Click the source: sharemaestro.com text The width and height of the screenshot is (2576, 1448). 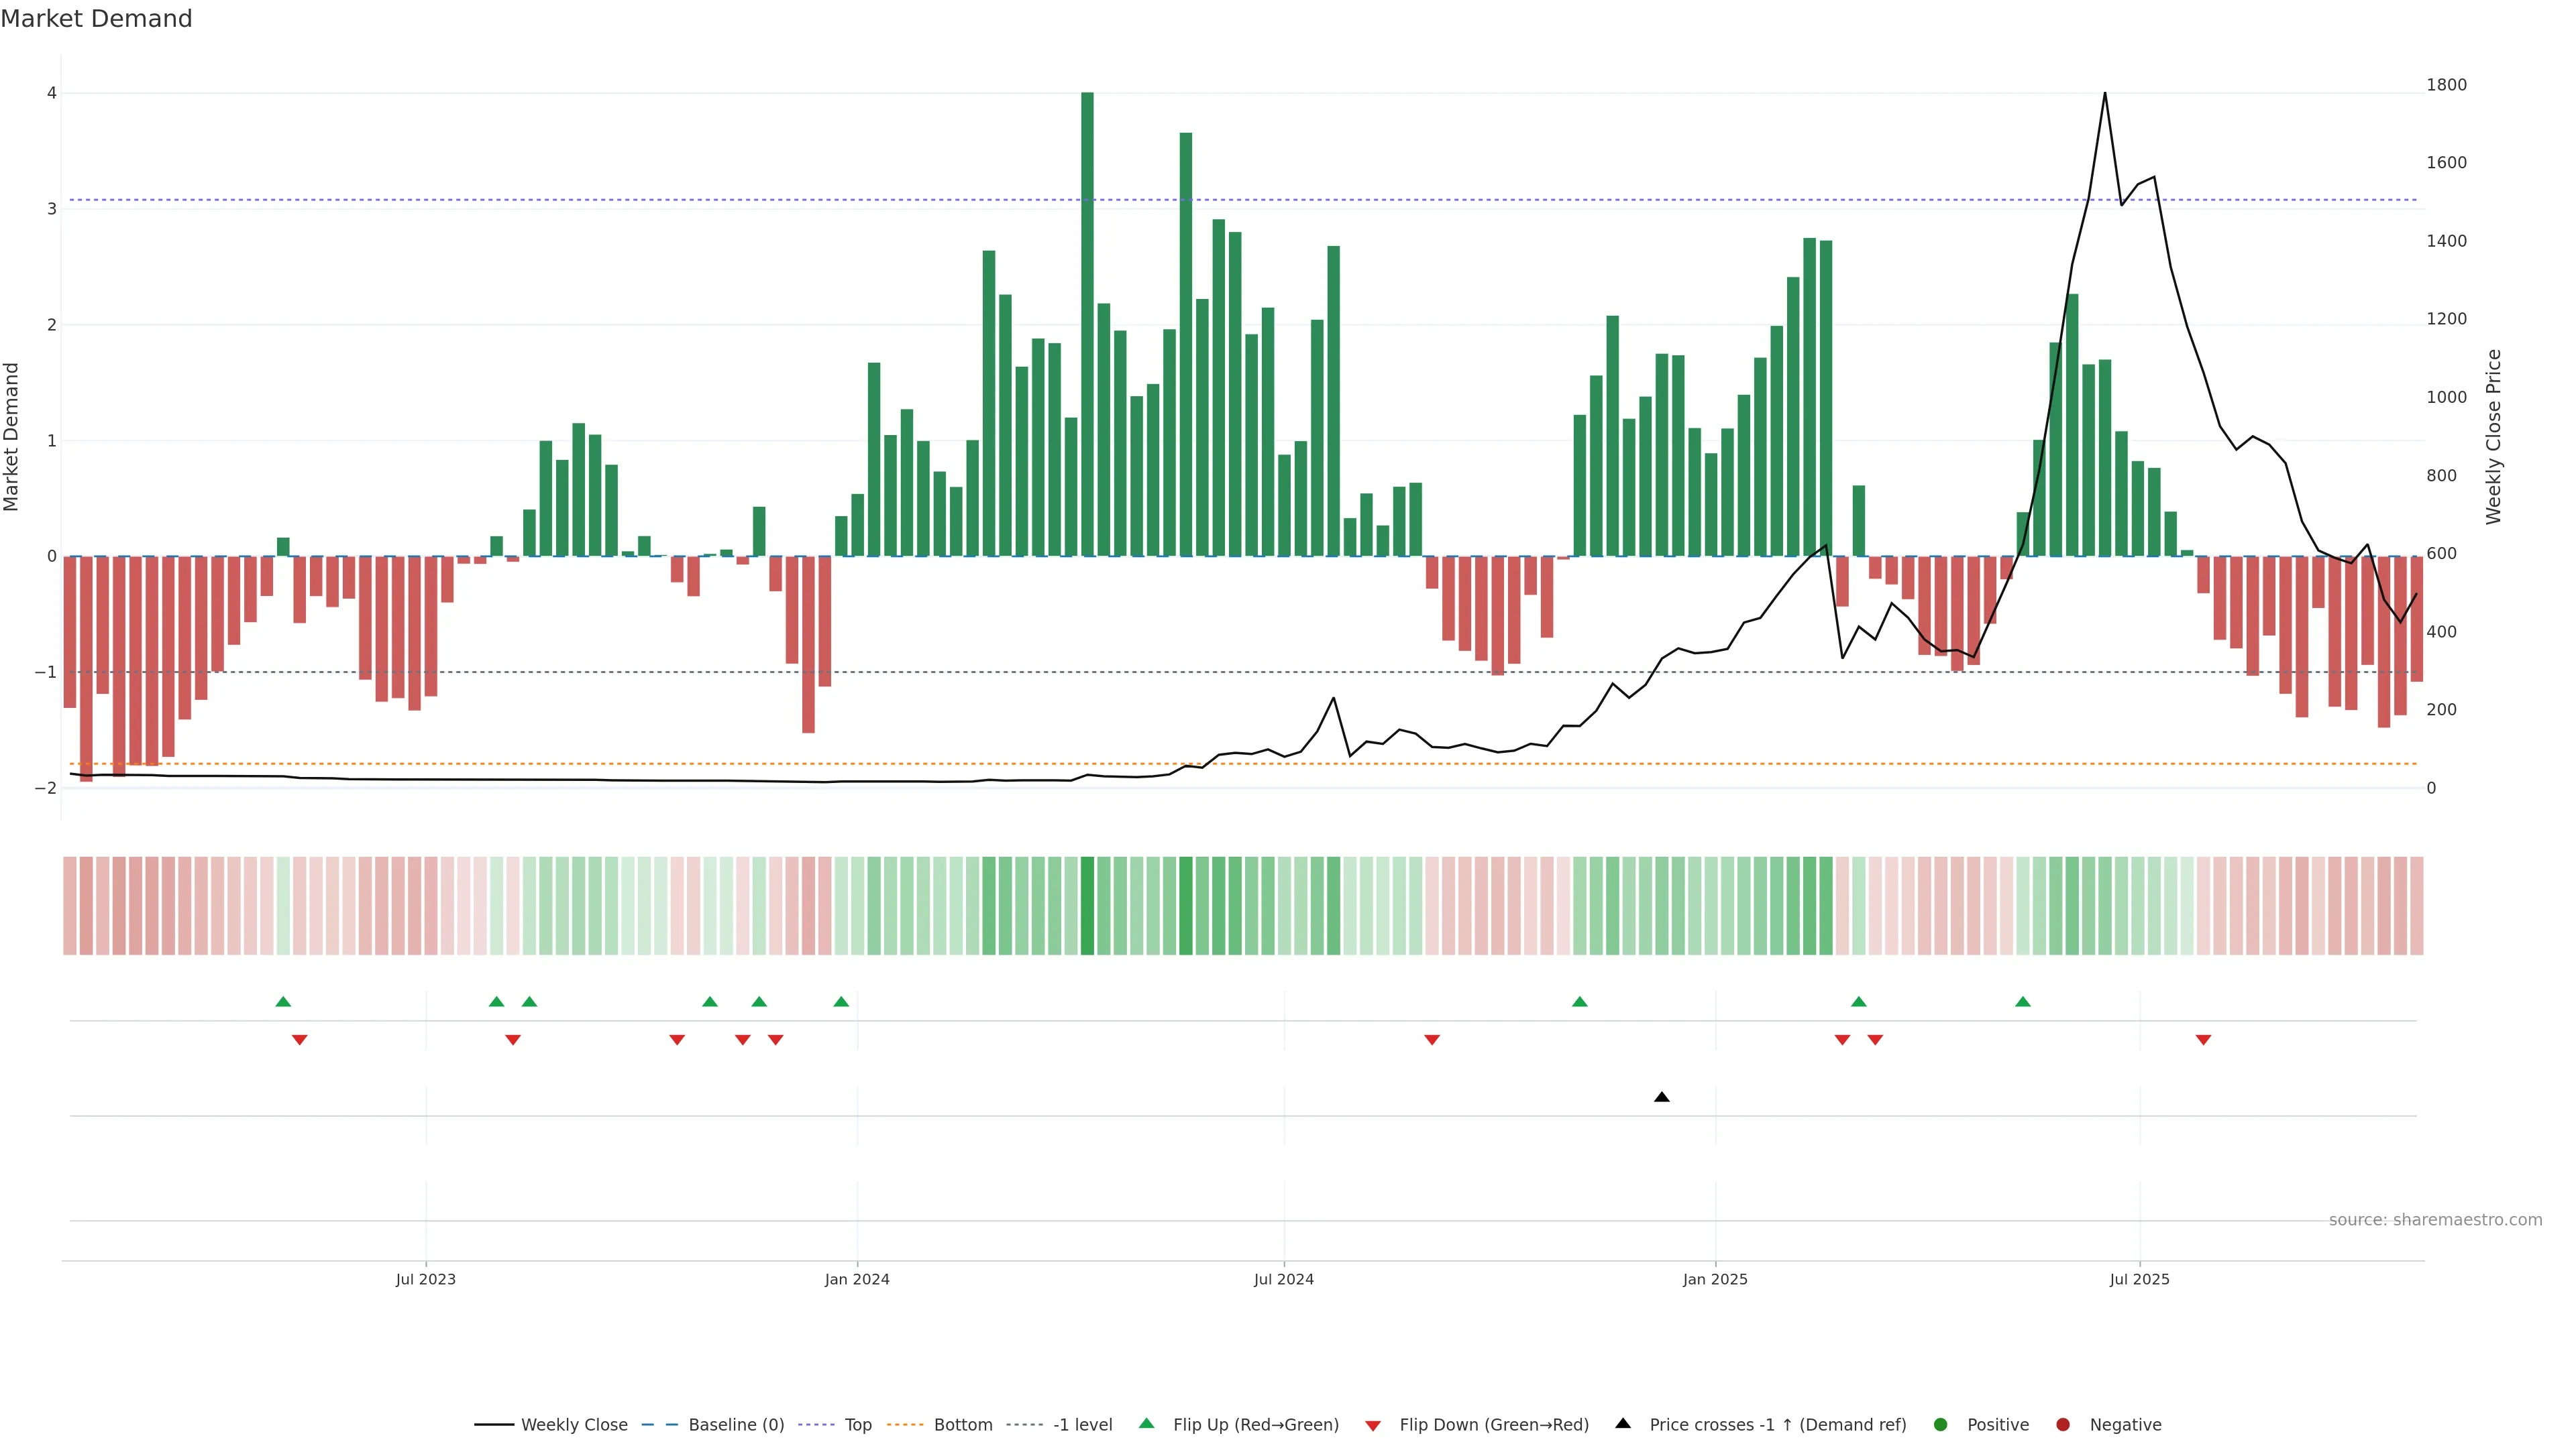tap(2435, 1219)
